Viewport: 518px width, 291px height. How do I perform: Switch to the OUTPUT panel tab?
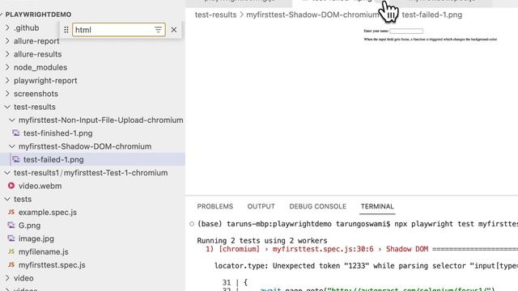261,207
